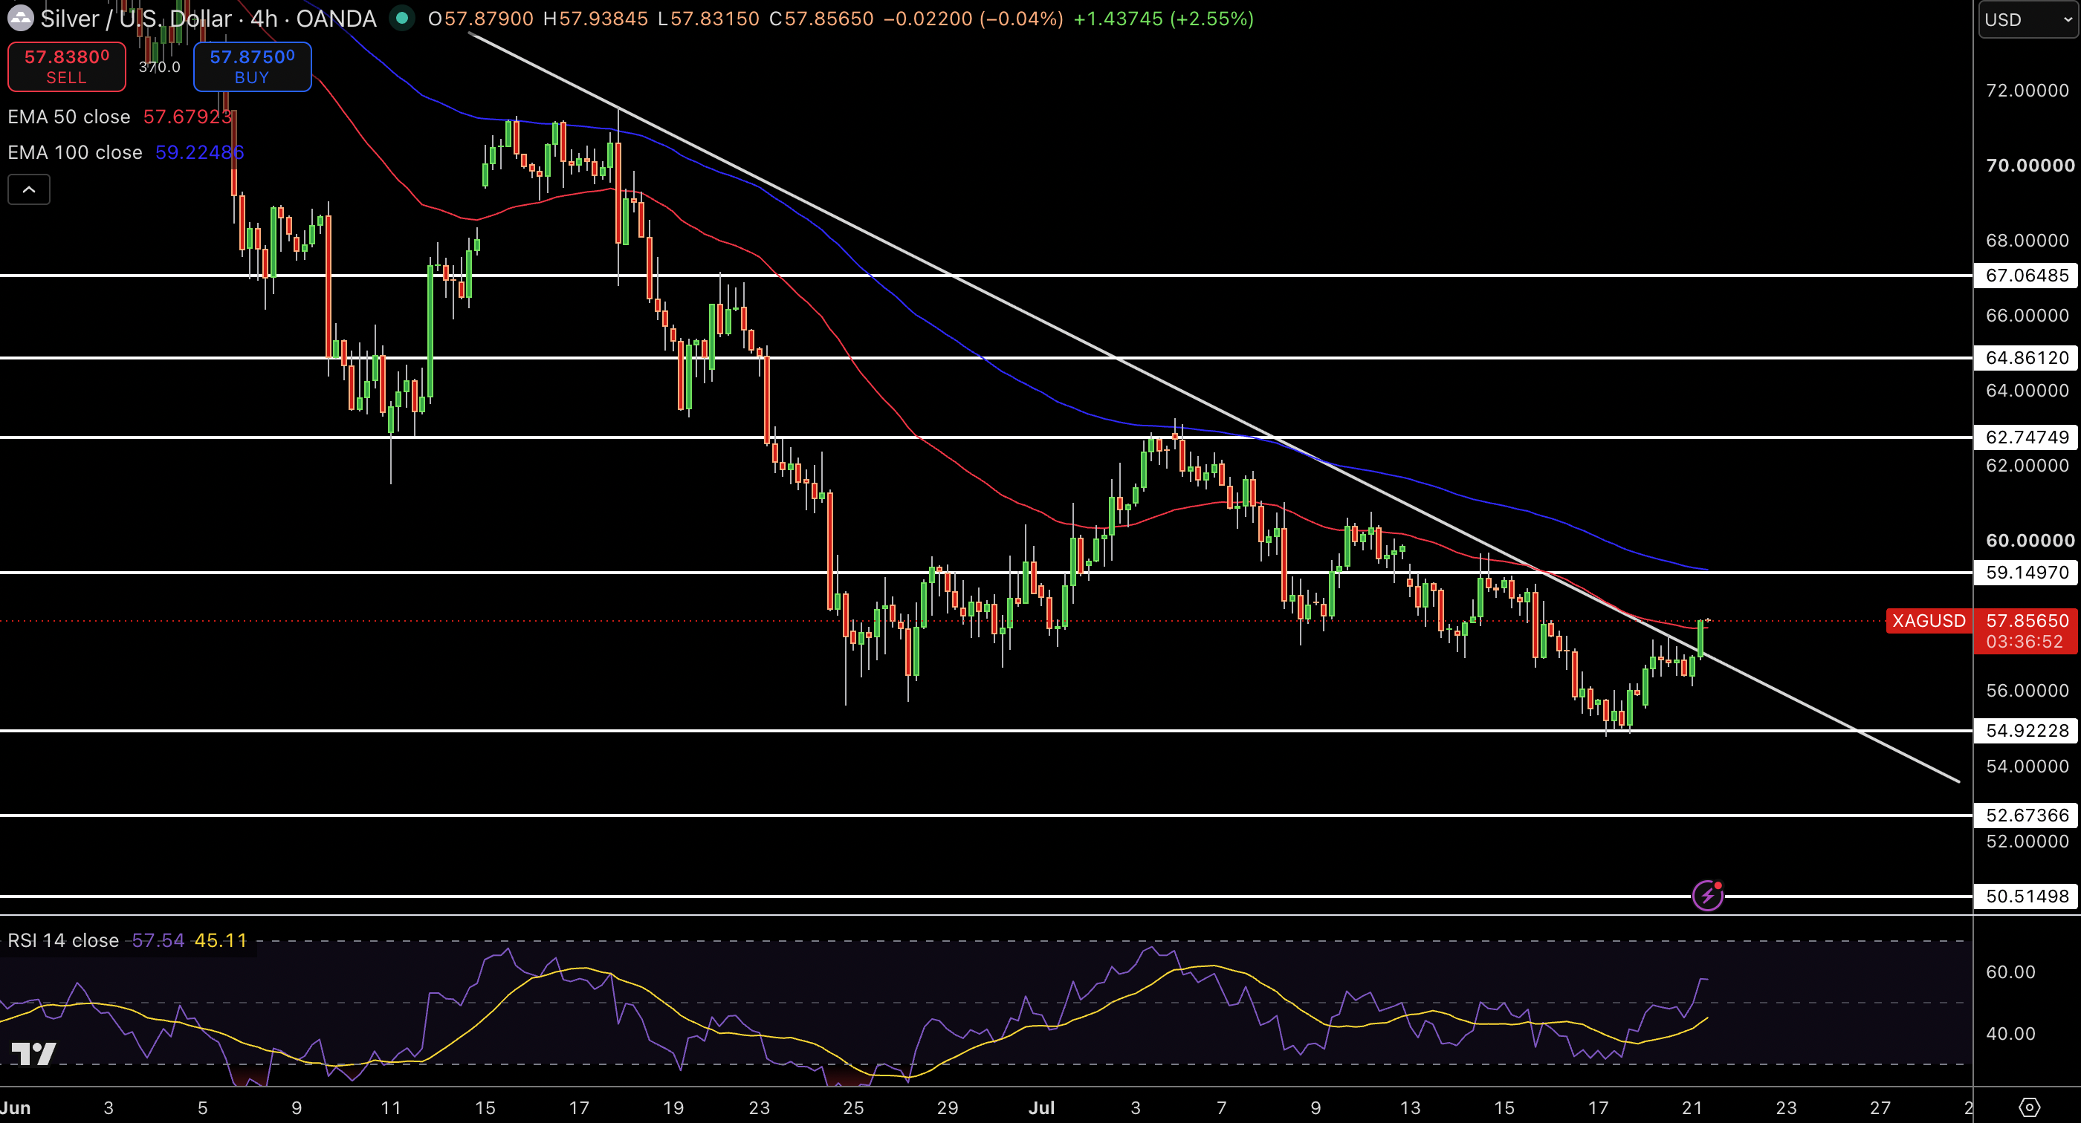Click the RSI moving average value 45.11
The image size is (2081, 1123).
coord(221,940)
